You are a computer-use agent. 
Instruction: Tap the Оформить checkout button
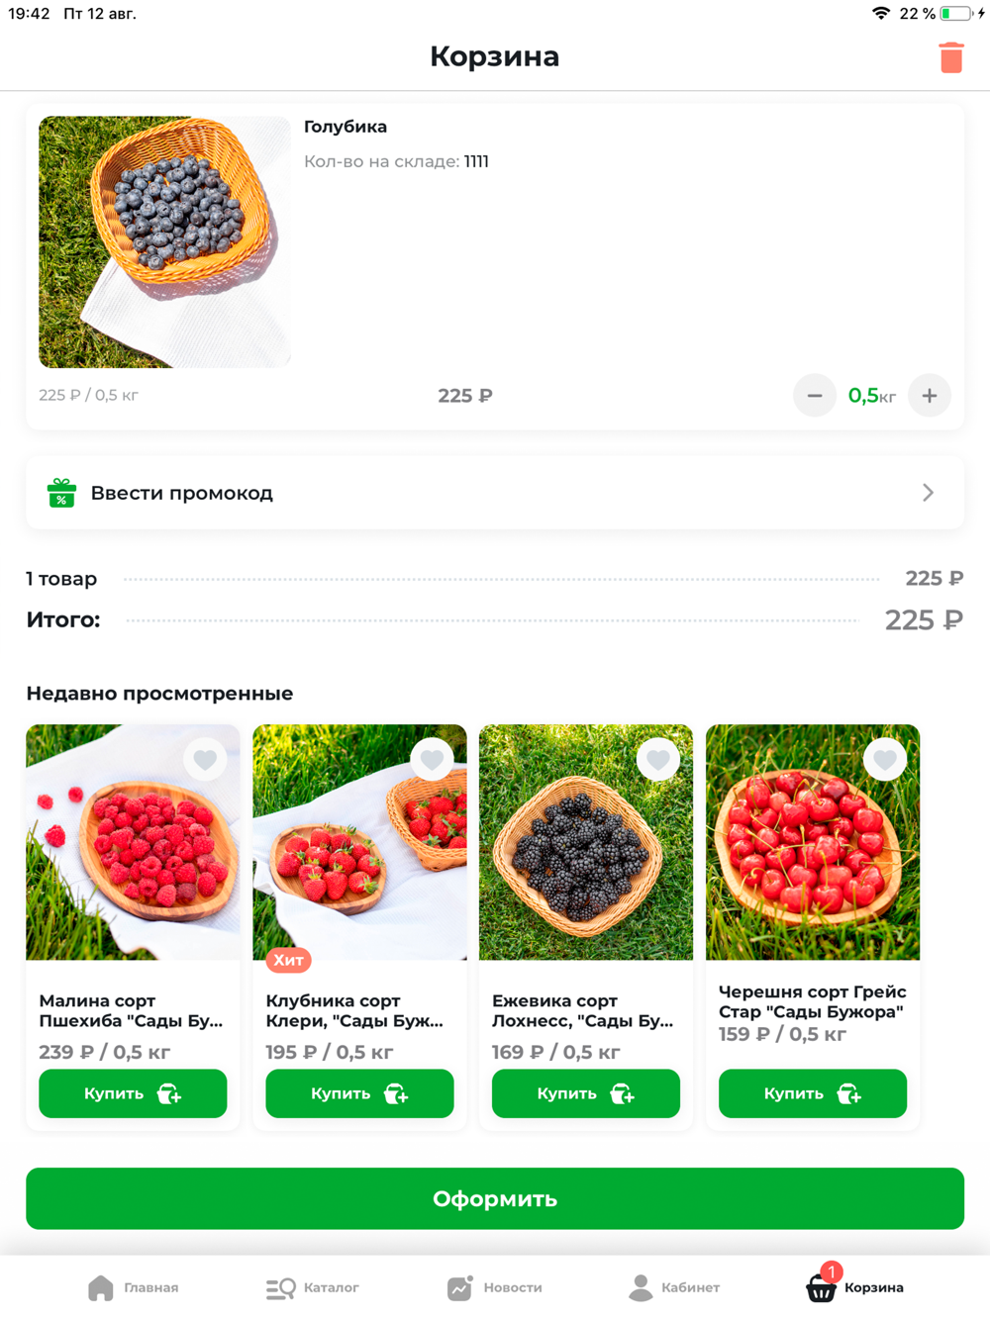coord(495,1198)
